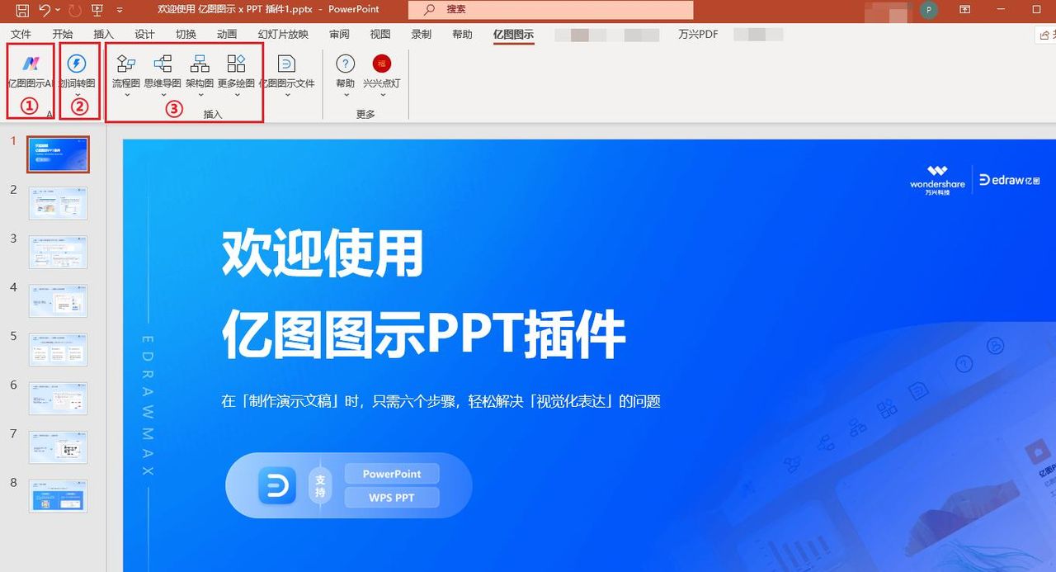Select slide 4 thumbnail in the panel
Viewport: 1056px width, 572px height.
[58, 300]
